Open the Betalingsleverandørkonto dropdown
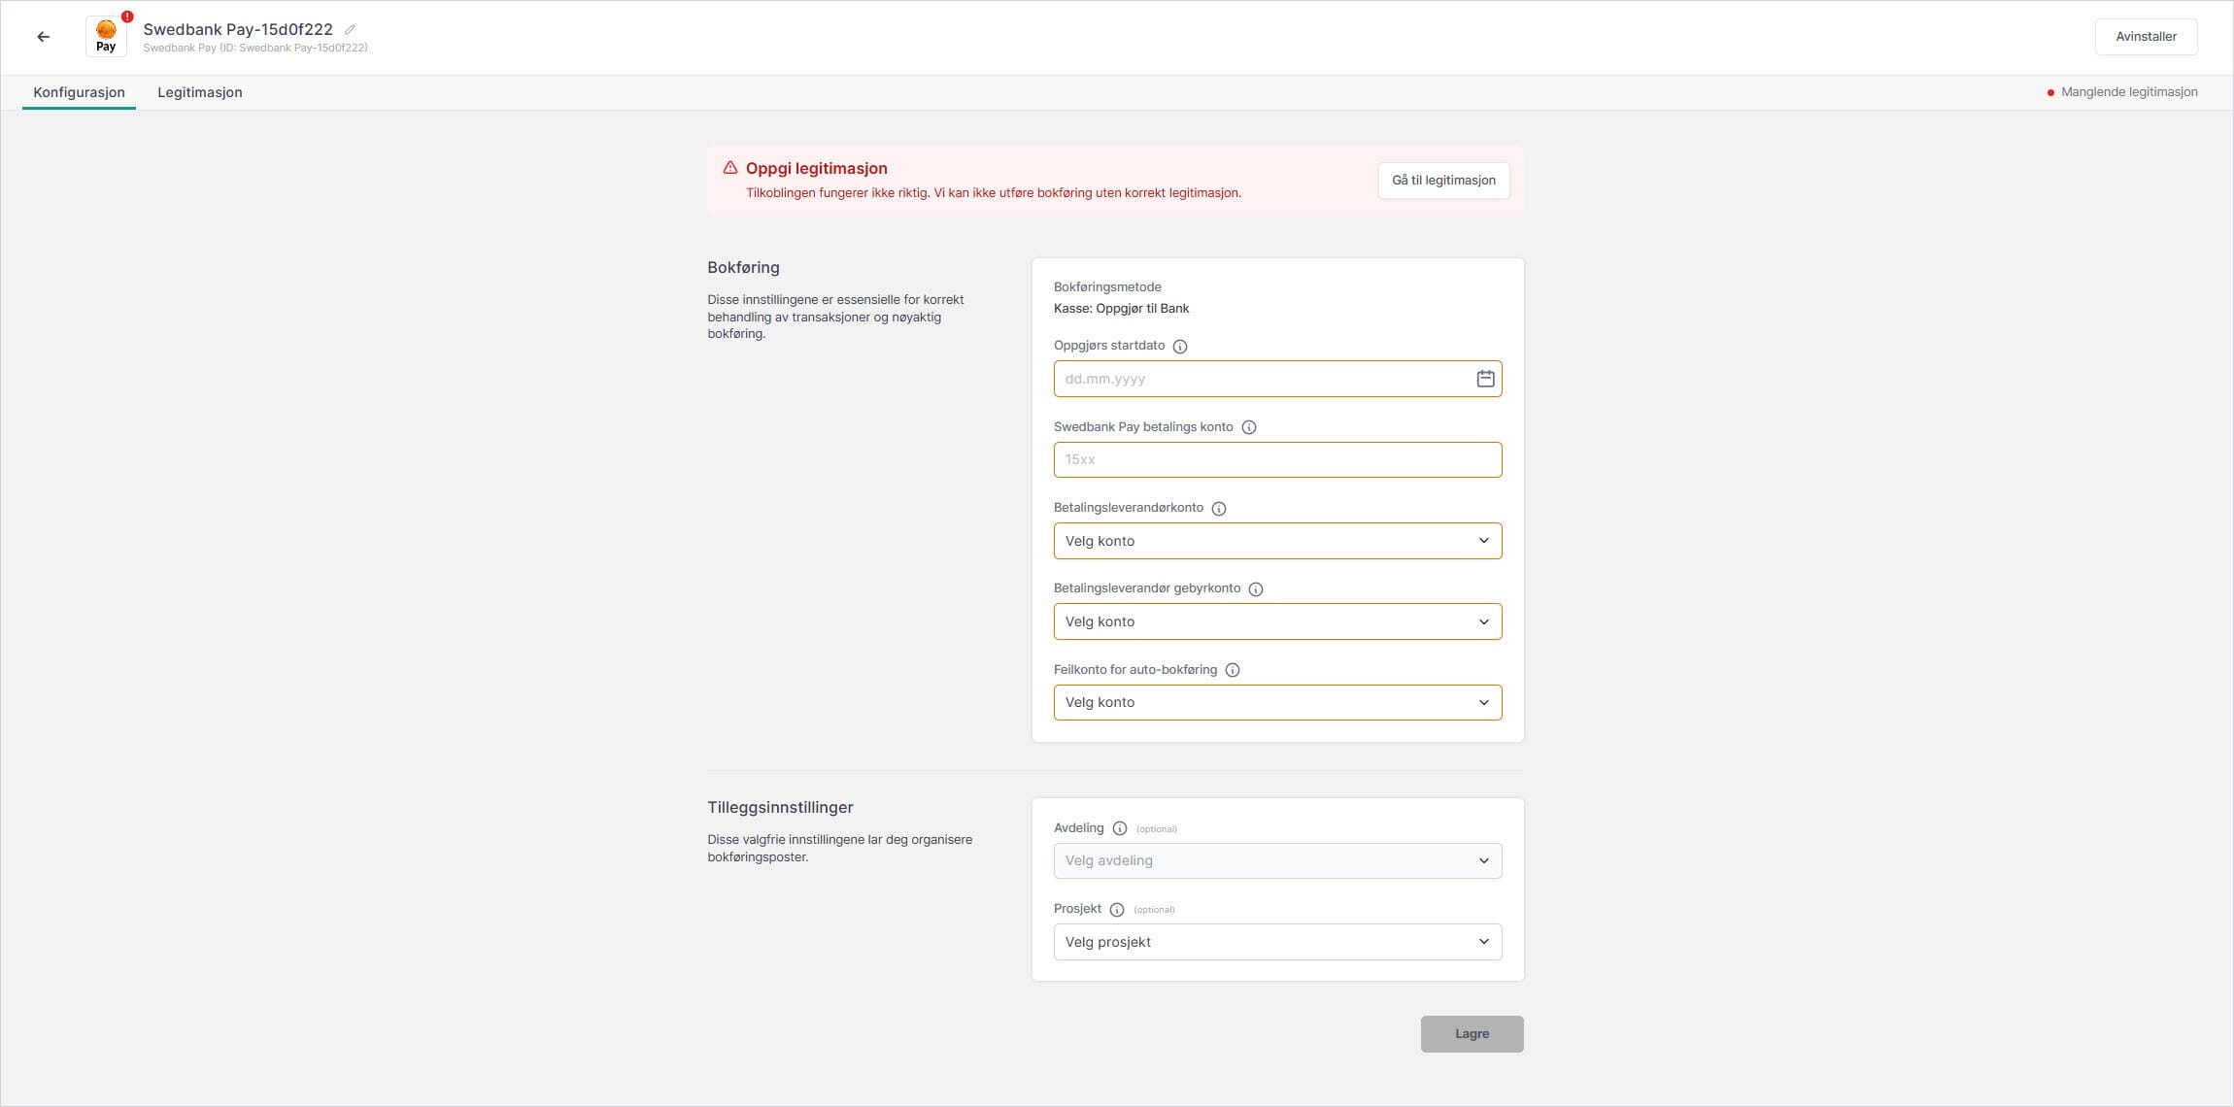 (1276, 541)
